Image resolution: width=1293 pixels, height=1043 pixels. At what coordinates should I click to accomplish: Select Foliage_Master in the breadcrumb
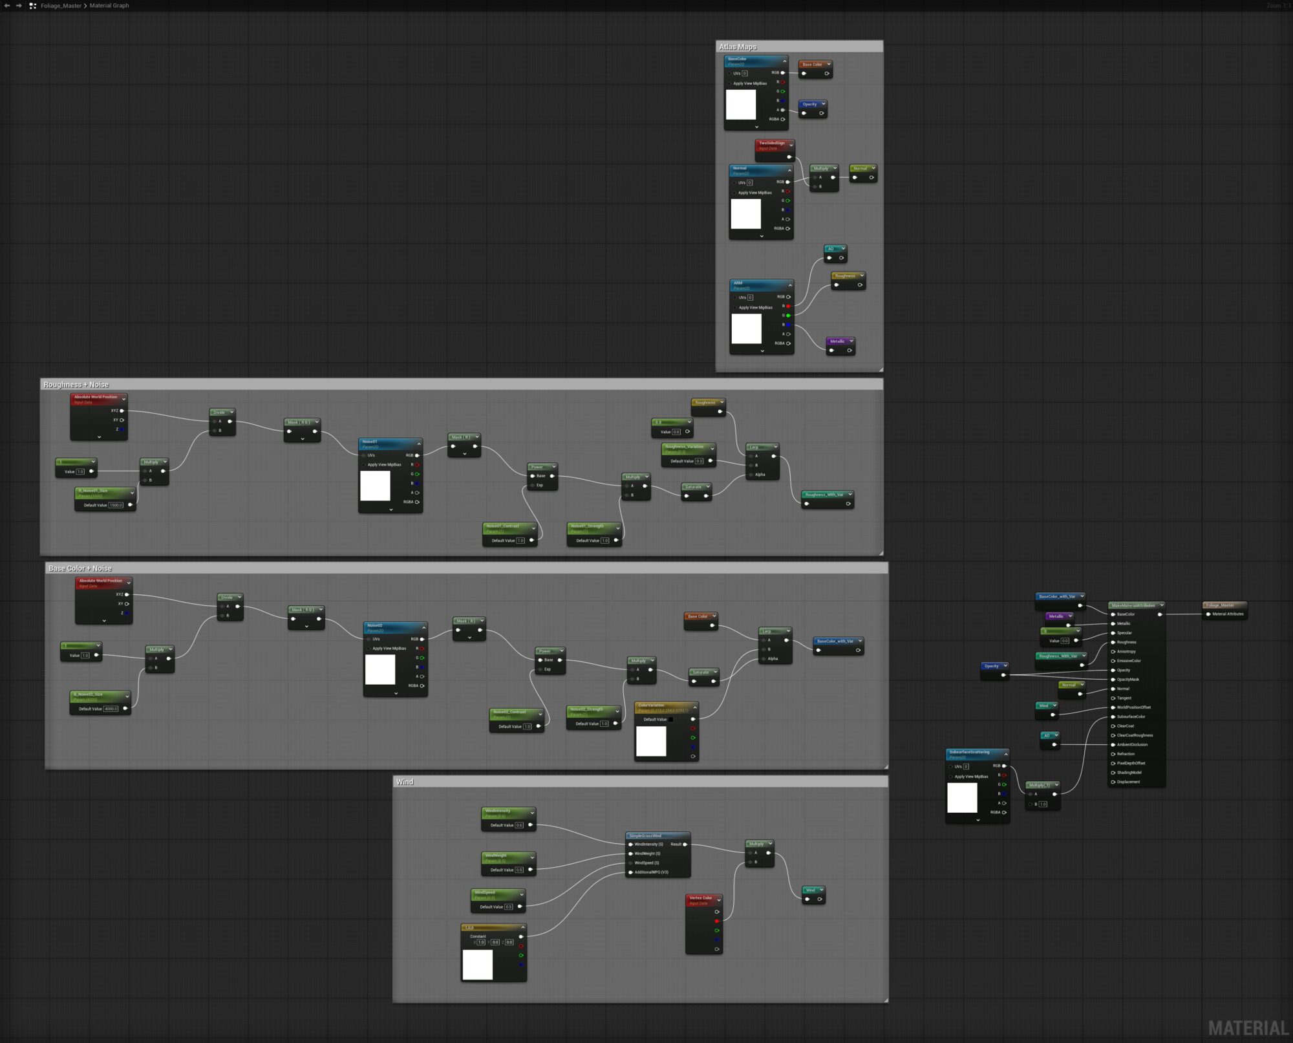[61, 5]
